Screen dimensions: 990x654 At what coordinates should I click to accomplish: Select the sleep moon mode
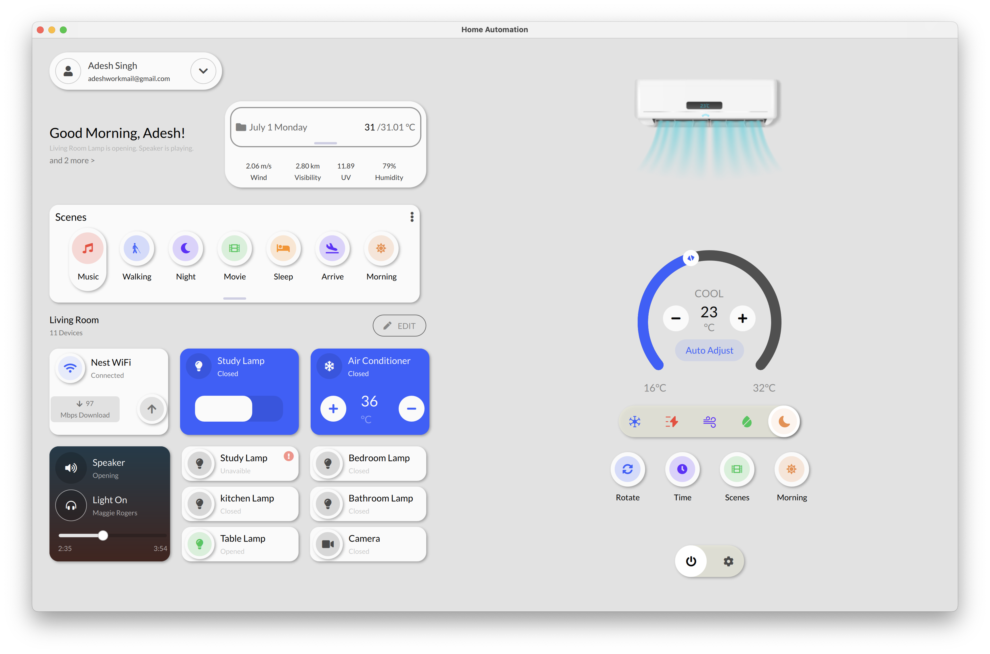pyautogui.click(x=783, y=421)
